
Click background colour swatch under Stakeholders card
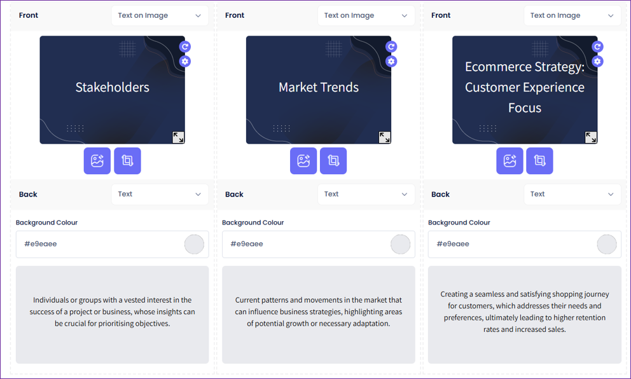194,244
